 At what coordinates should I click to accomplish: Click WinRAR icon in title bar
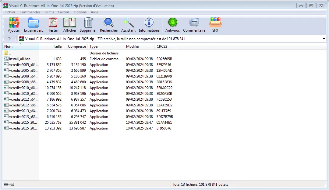pos(5,6)
